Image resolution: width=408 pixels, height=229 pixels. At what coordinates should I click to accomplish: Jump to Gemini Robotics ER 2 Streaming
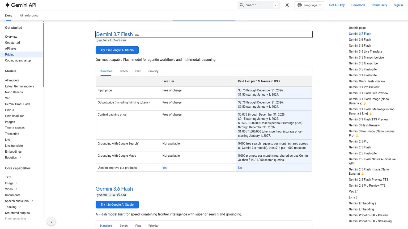pyautogui.click(x=370, y=221)
